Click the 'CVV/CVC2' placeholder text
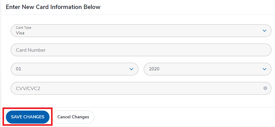The width and height of the screenshot is (275, 127). 28,89
